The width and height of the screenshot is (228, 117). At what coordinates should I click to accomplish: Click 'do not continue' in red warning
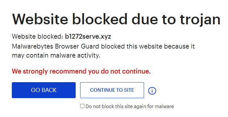point(126,71)
